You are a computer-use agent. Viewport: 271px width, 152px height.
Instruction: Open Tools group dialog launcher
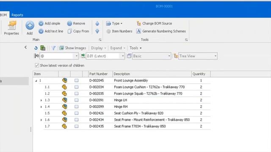[186, 40]
